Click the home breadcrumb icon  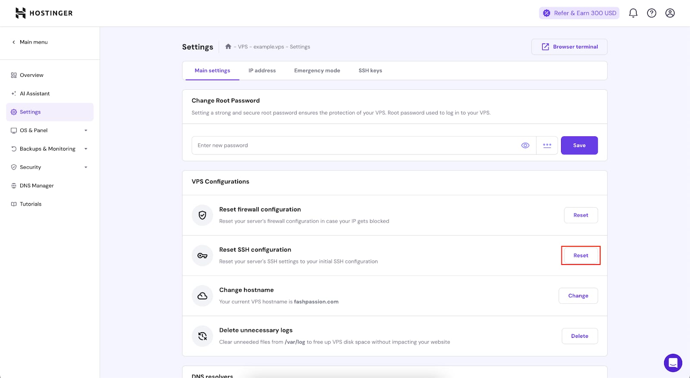pos(228,47)
